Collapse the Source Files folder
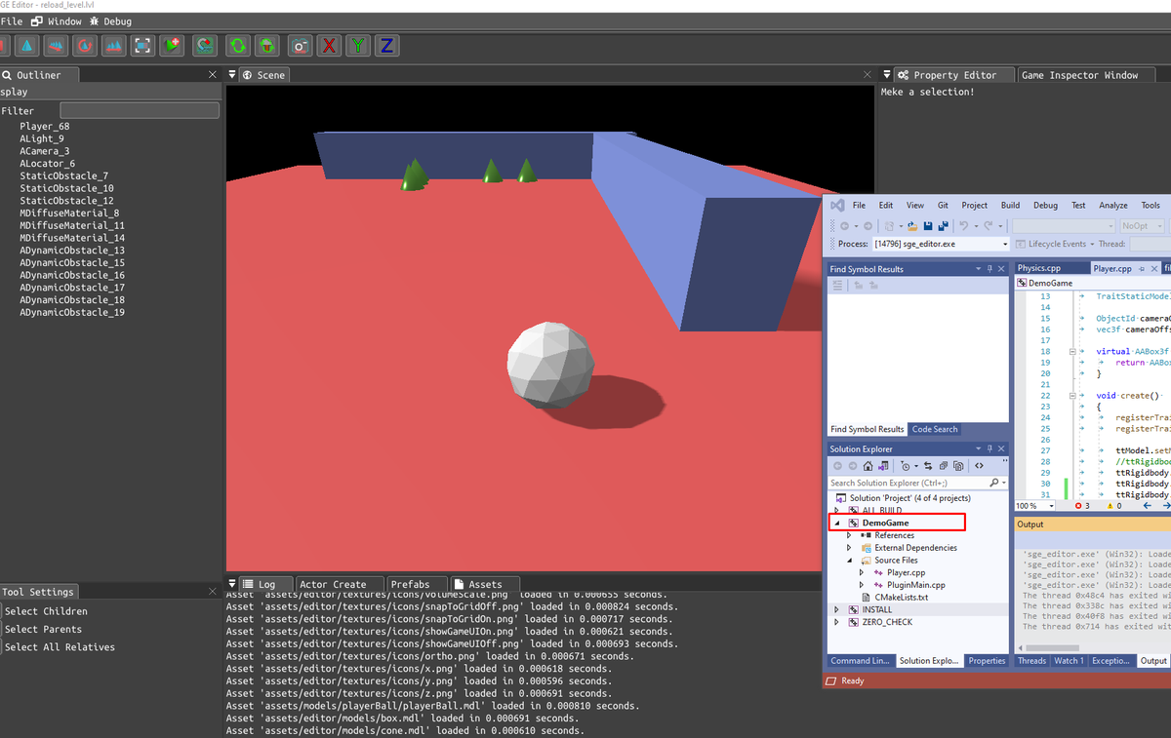The image size is (1171, 738). click(849, 561)
